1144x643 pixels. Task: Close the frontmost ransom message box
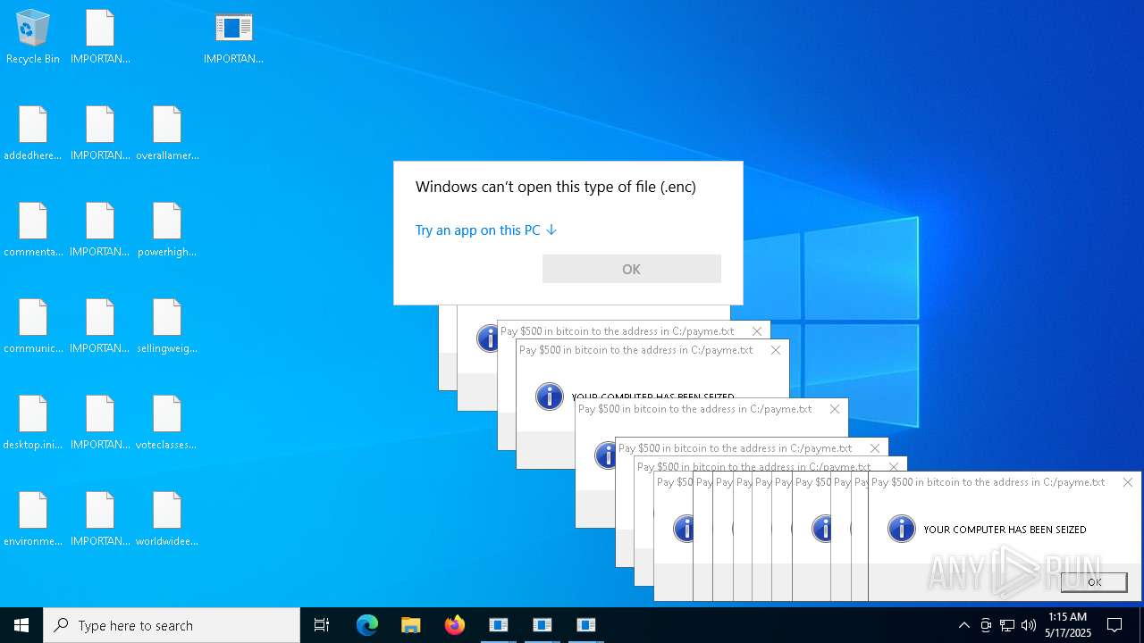coord(1128,482)
